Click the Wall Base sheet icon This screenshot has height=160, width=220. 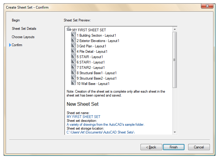pos(74,83)
